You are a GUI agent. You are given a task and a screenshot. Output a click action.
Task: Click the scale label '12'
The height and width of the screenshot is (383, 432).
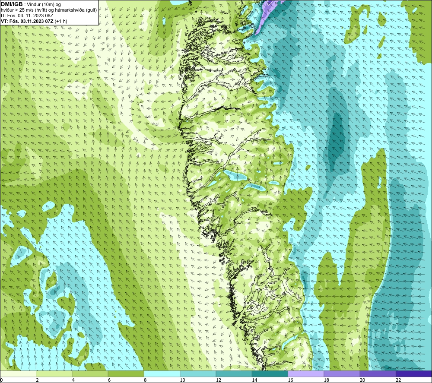point(219,380)
